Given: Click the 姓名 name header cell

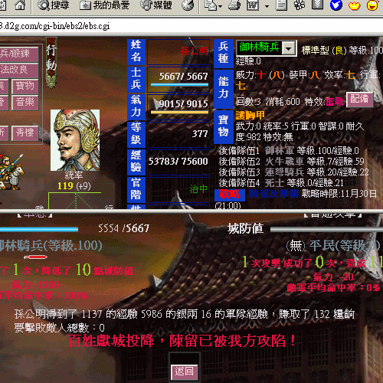Looking at the screenshot, I should coord(136,52).
